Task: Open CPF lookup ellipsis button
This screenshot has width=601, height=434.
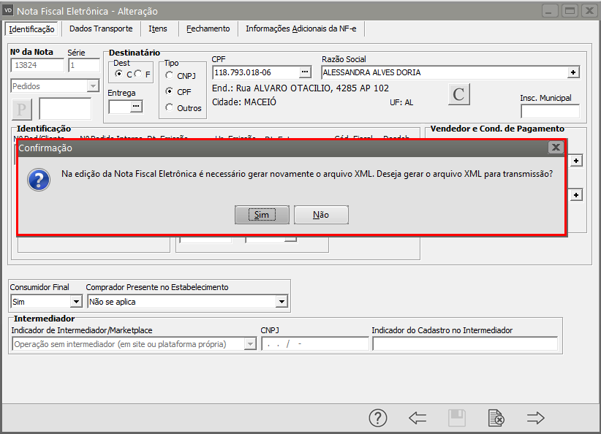Action: [305, 72]
